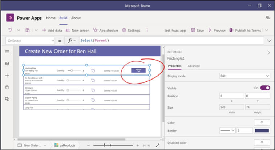Click the Add to Cart button
Screen dimensions: 275x150
click(x=138, y=70)
